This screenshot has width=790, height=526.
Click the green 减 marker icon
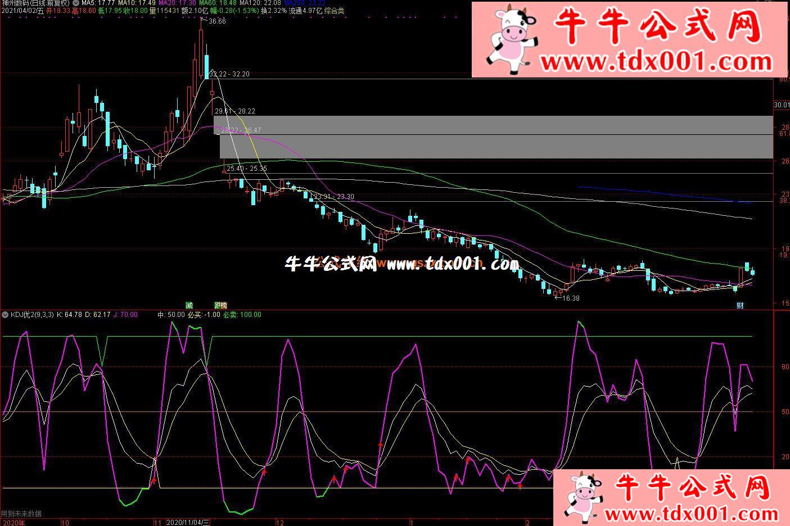click(189, 305)
